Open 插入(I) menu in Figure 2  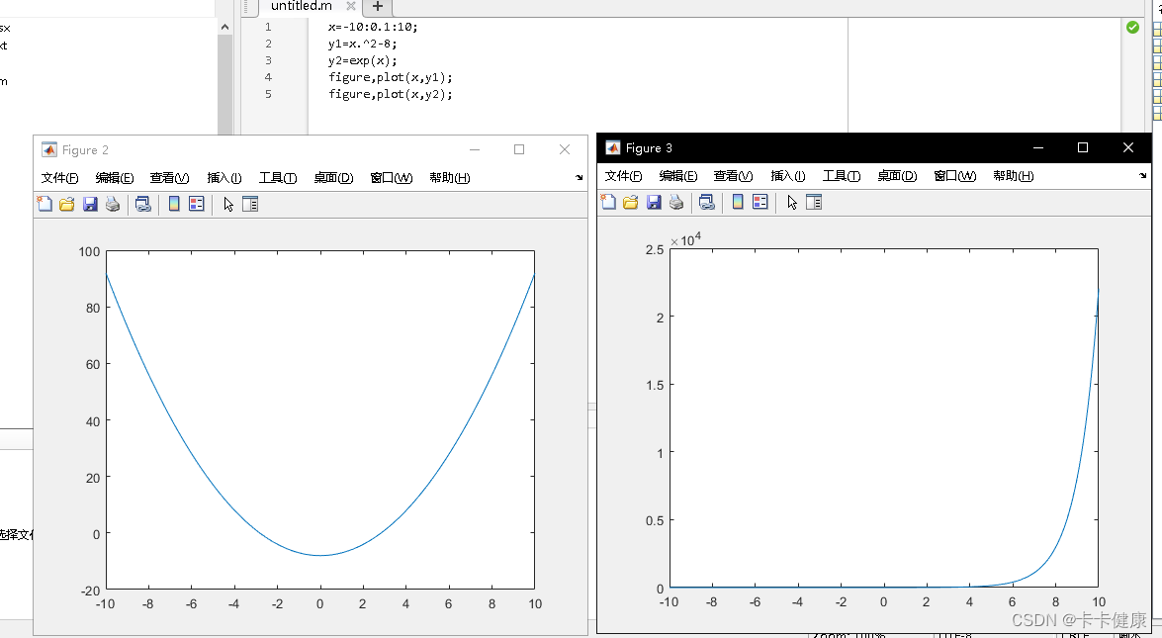coord(223,178)
